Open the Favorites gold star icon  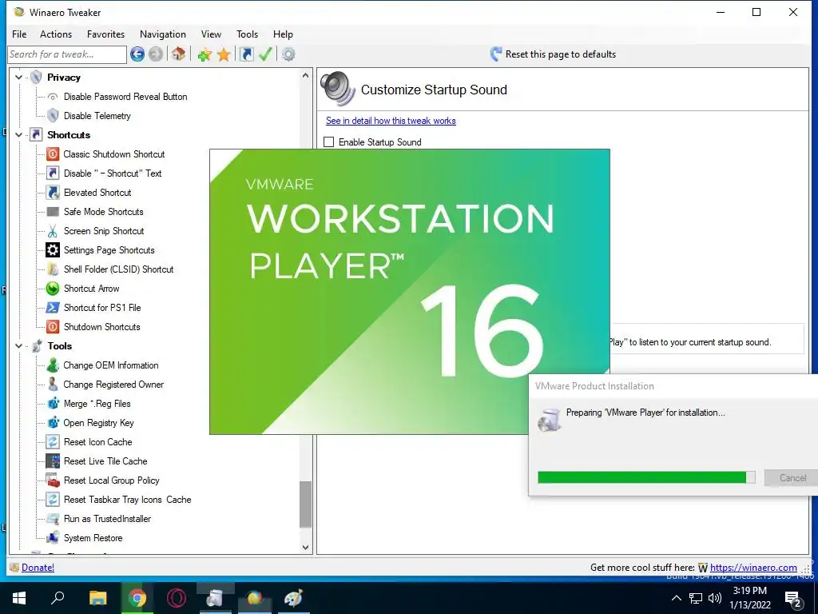[224, 54]
